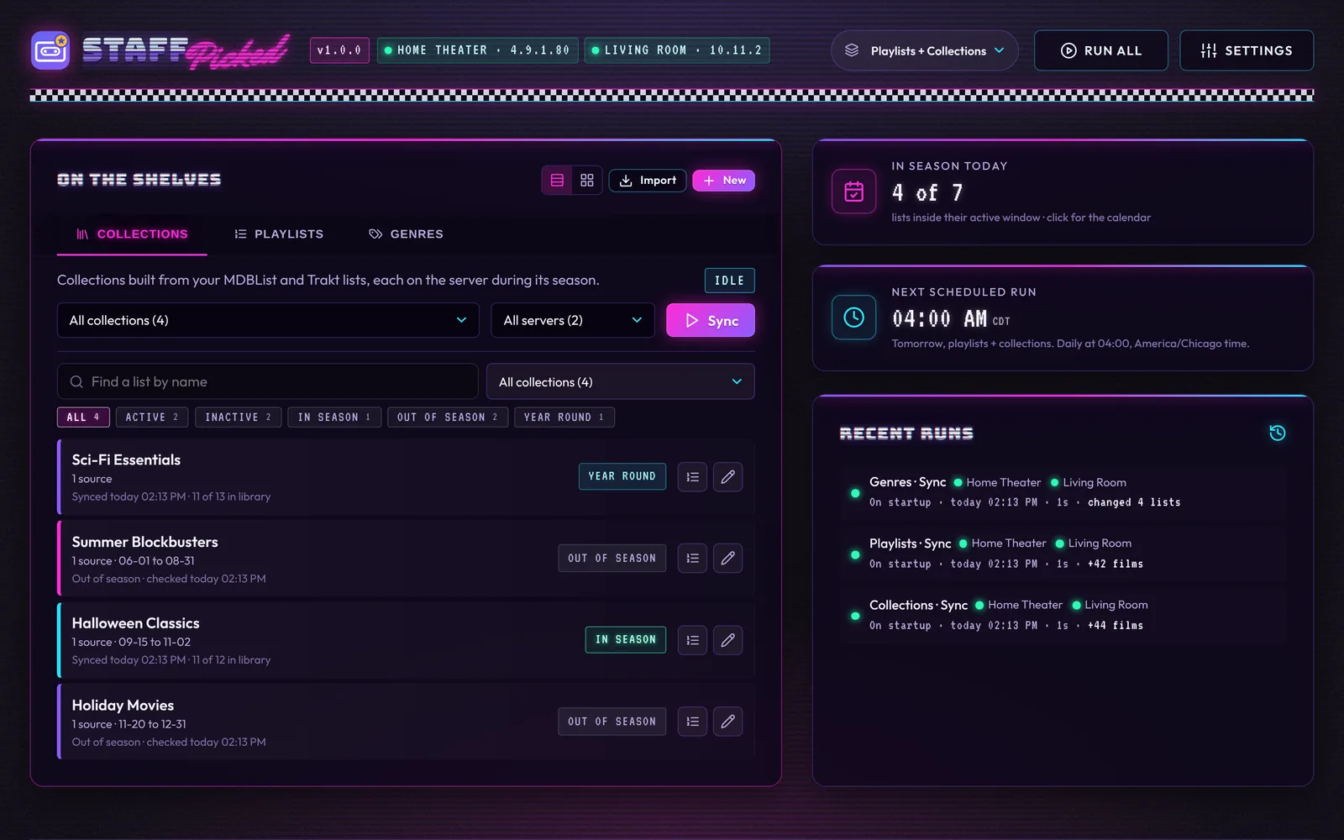Click the Import button
The height and width of the screenshot is (840, 1344).
tap(648, 181)
